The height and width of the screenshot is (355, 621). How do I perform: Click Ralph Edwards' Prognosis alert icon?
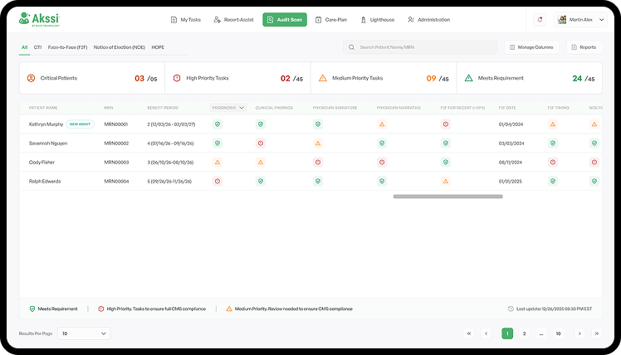click(x=218, y=182)
